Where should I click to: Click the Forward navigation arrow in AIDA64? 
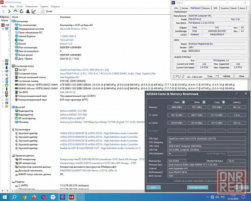(9, 11)
